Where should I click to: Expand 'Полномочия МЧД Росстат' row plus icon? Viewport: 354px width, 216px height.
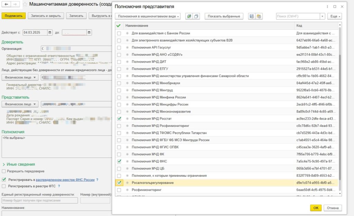127,119
